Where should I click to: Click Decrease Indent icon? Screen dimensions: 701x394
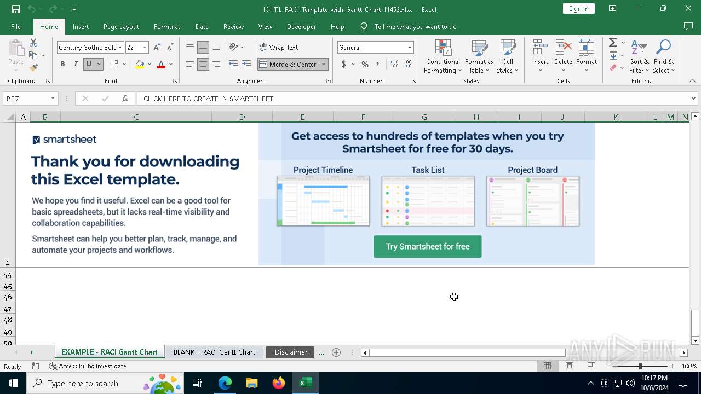click(233, 64)
